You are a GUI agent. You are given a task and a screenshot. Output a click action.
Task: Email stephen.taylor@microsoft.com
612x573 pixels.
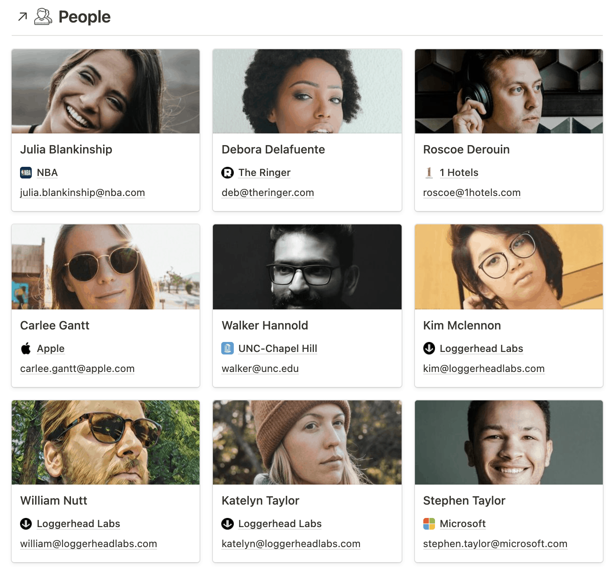pyautogui.click(x=495, y=544)
